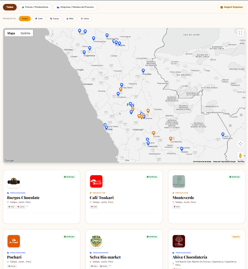Image resolution: width=248 pixels, height=269 pixels.
Task: Click the orange map pin at Quillabamba
Action: coord(171,139)
